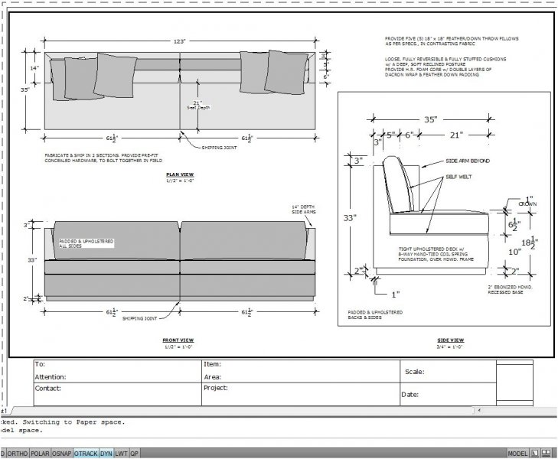Select the 10" side view dimension
Image resolution: width=558 pixels, height=459 pixels.
tap(514, 252)
